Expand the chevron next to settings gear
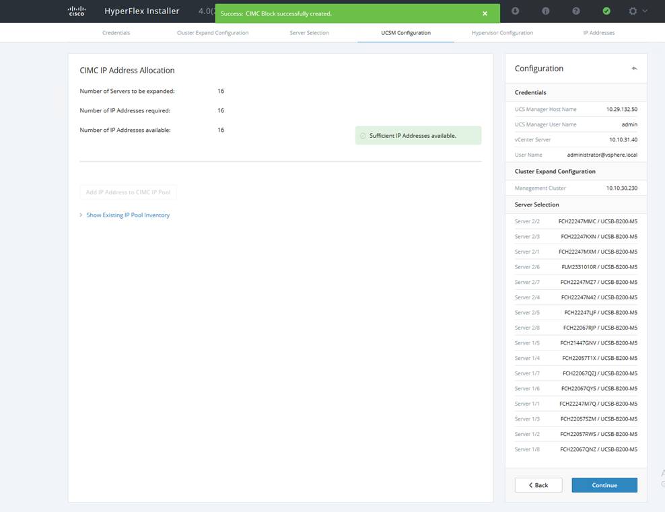Image resolution: width=665 pixels, height=512 pixels. (645, 11)
